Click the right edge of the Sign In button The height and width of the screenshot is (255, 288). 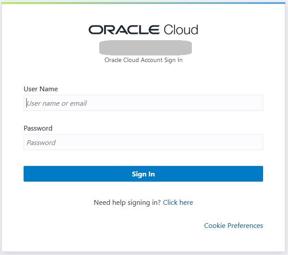tap(260, 174)
